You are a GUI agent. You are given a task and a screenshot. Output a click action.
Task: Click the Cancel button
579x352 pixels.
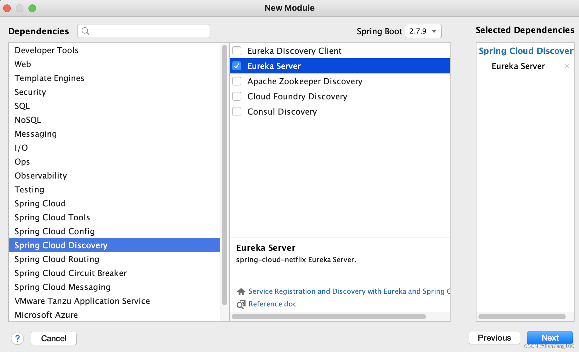point(54,338)
